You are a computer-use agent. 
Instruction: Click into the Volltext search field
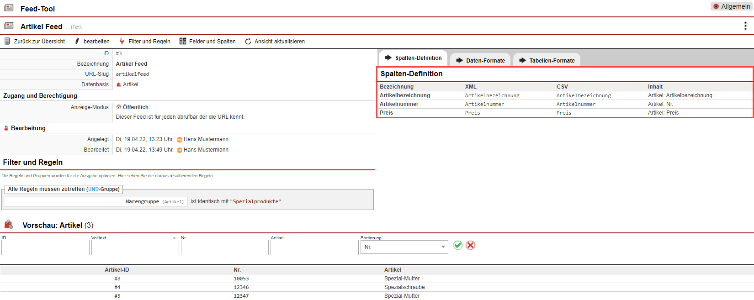coord(135,247)
